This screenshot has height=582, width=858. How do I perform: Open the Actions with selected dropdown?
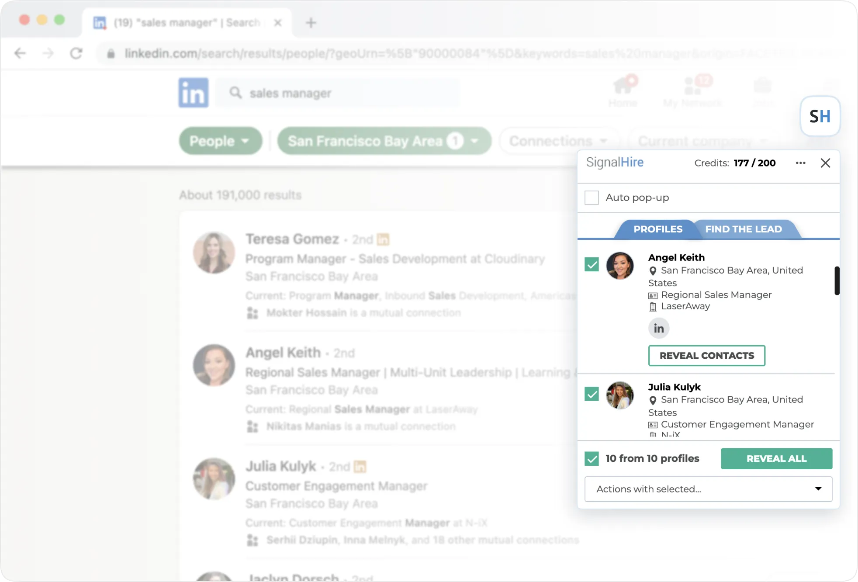coord(708,489)
